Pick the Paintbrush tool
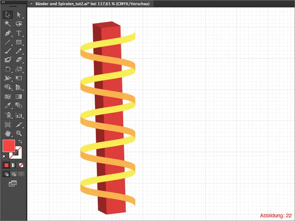This screenshot has height=221, width=295. click(x=7, y=51)
